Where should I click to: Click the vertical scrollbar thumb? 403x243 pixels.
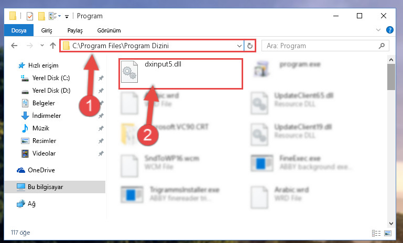point(391,77)
